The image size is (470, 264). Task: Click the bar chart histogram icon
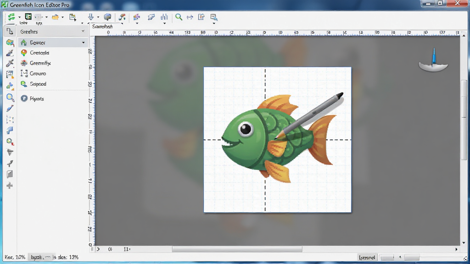(x=164, y=17)
